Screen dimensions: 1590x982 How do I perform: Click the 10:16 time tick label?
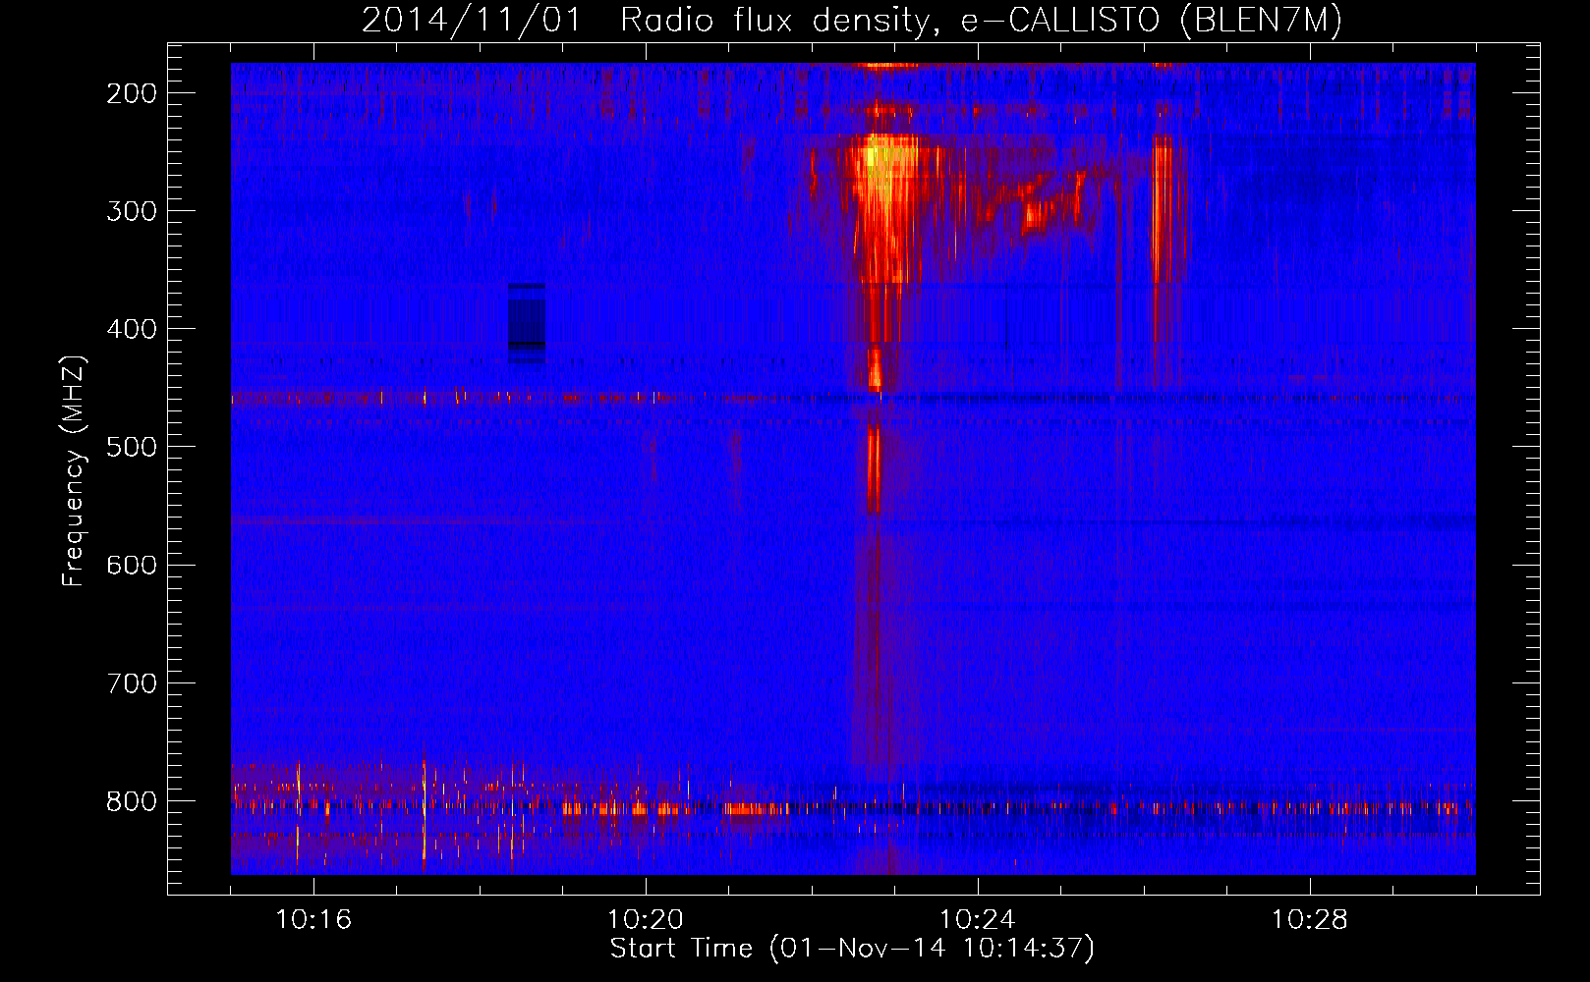click(x=313, y=920)
